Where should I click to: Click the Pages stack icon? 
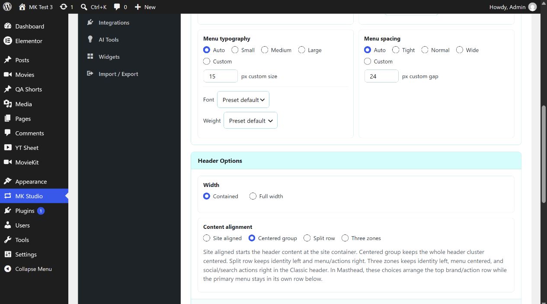[x=8, y=119]
